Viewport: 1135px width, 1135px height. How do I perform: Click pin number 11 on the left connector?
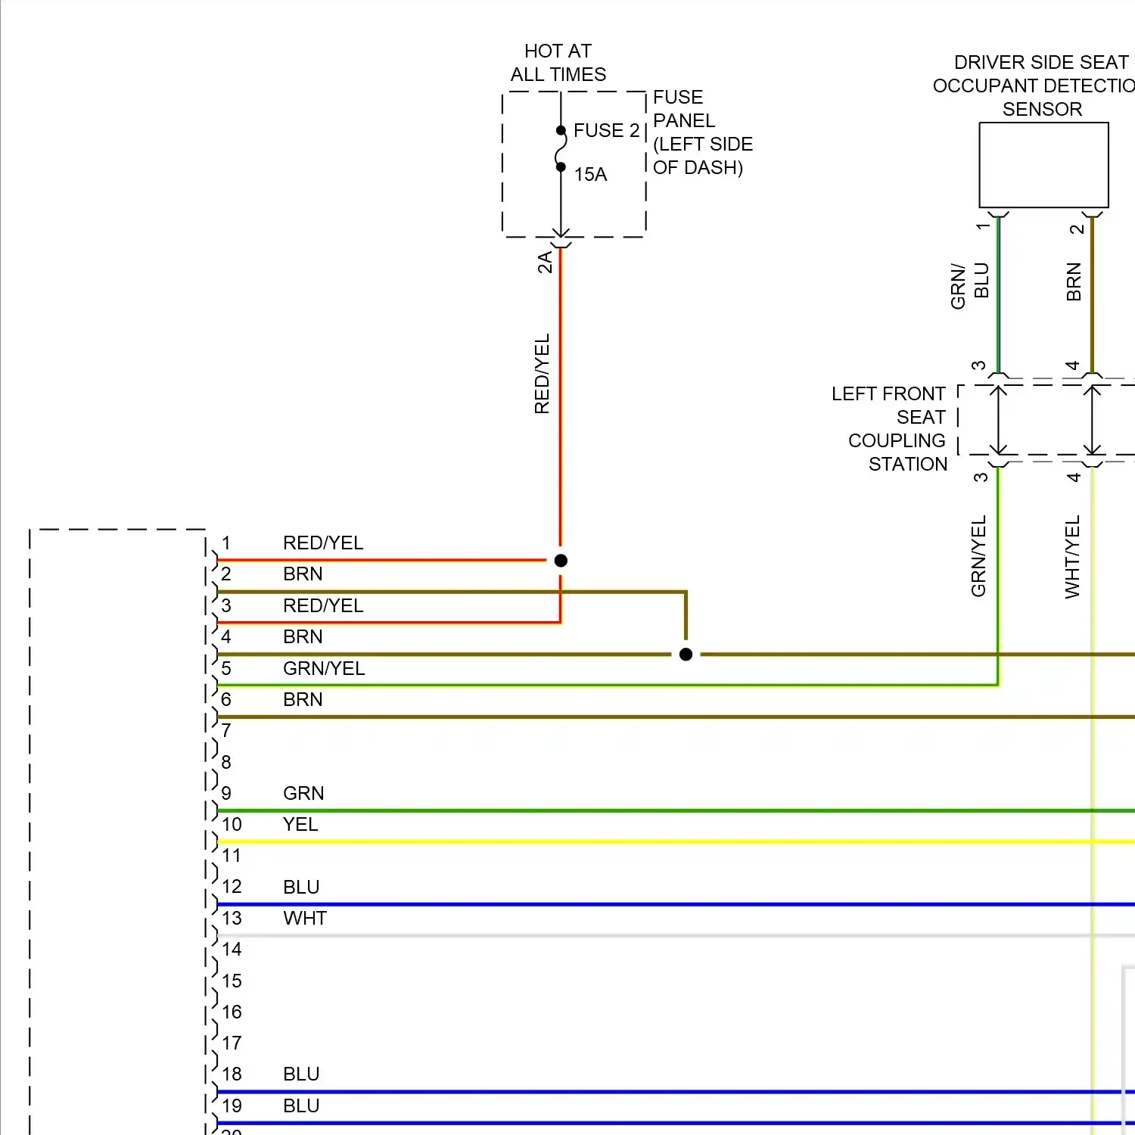coord(232,856)
